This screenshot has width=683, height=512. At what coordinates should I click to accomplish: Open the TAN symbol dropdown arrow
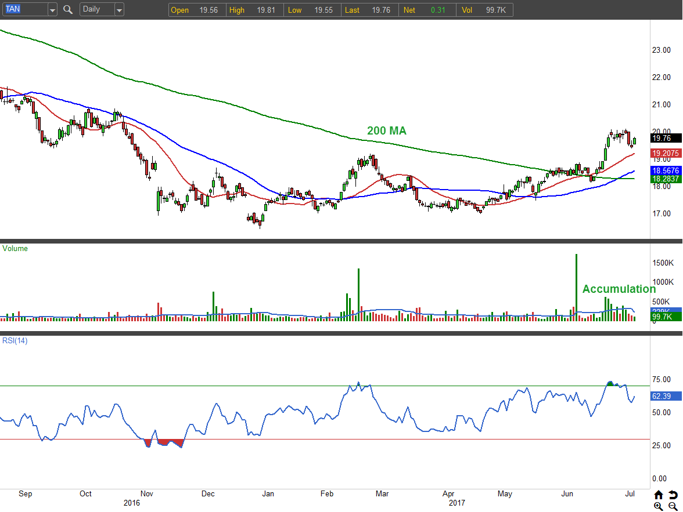(52, 10)
